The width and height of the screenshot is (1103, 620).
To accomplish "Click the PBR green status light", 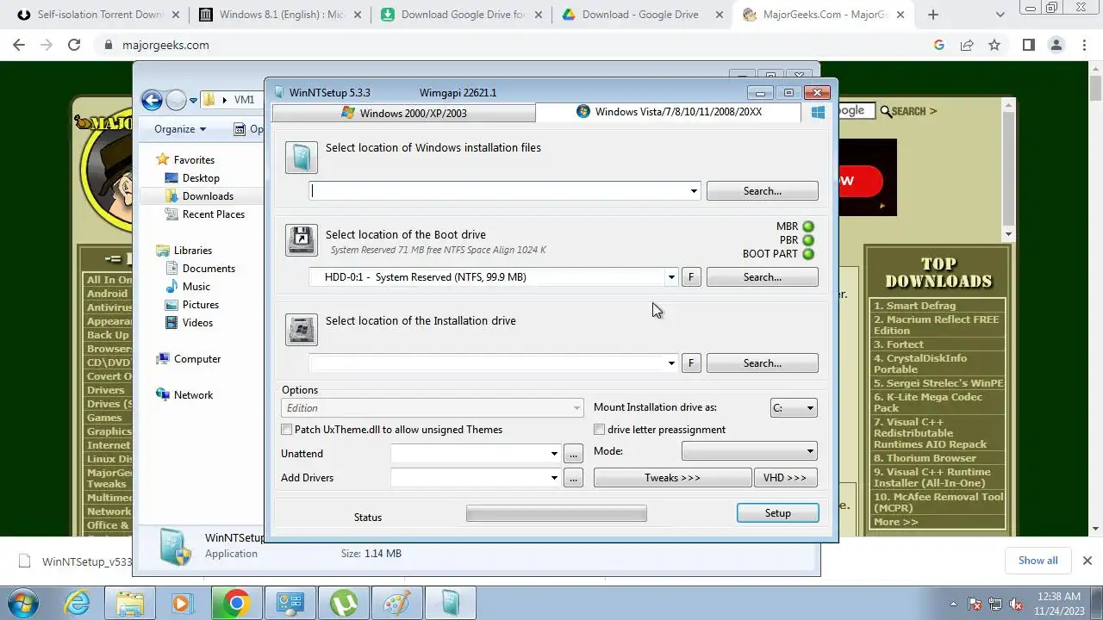I will click(x=808, y=240).
